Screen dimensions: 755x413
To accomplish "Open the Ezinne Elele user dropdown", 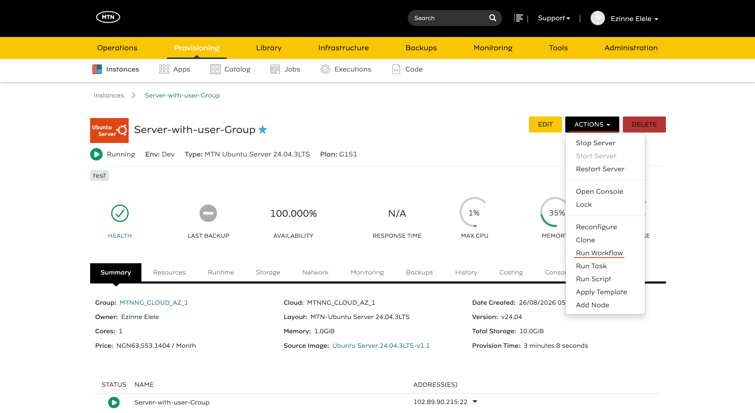I will point(635,19).
